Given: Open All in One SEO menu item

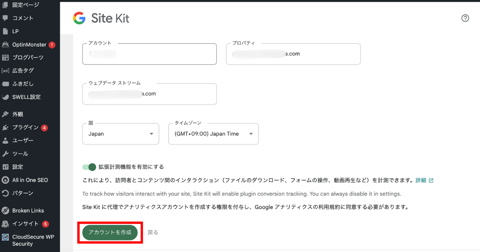Looking at the screenshot, I should [30, 180].
